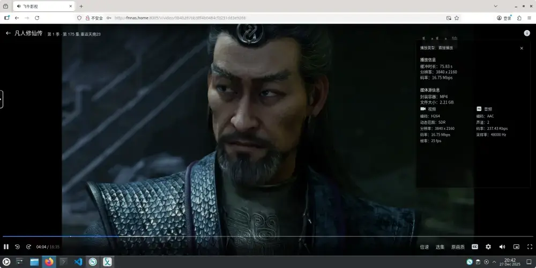Toggle picture-in-picture mode
This screenshot has height=268, width=536.
[x=516, y=247]
